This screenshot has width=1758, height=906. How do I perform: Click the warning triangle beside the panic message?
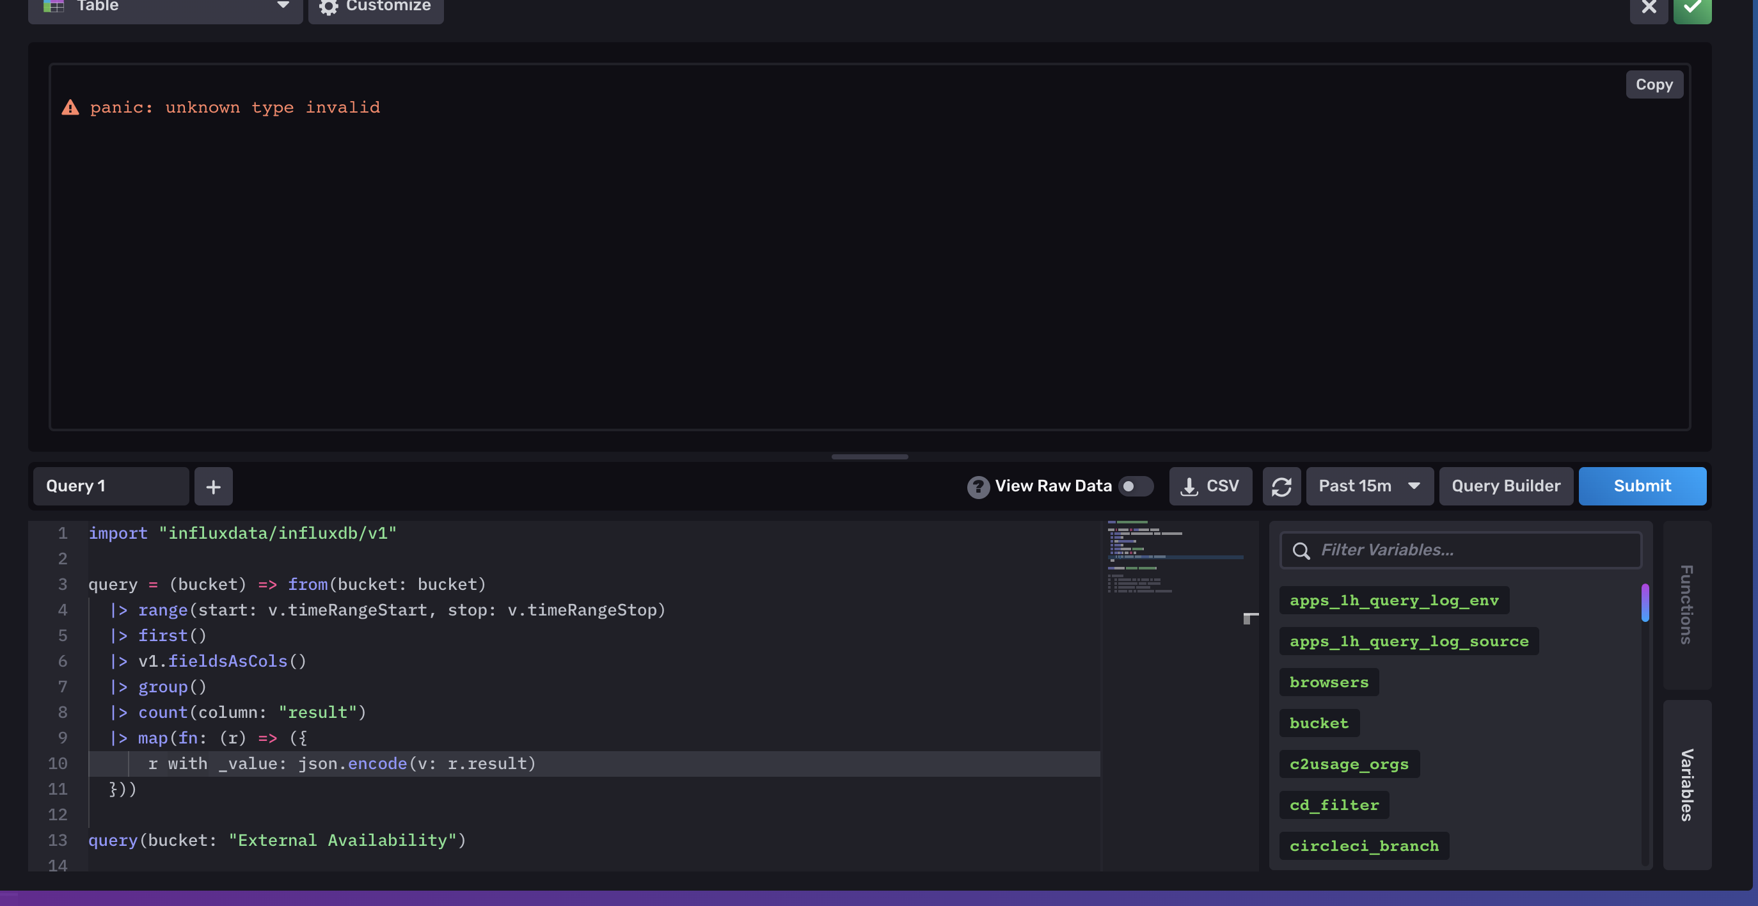pos(70,106)
